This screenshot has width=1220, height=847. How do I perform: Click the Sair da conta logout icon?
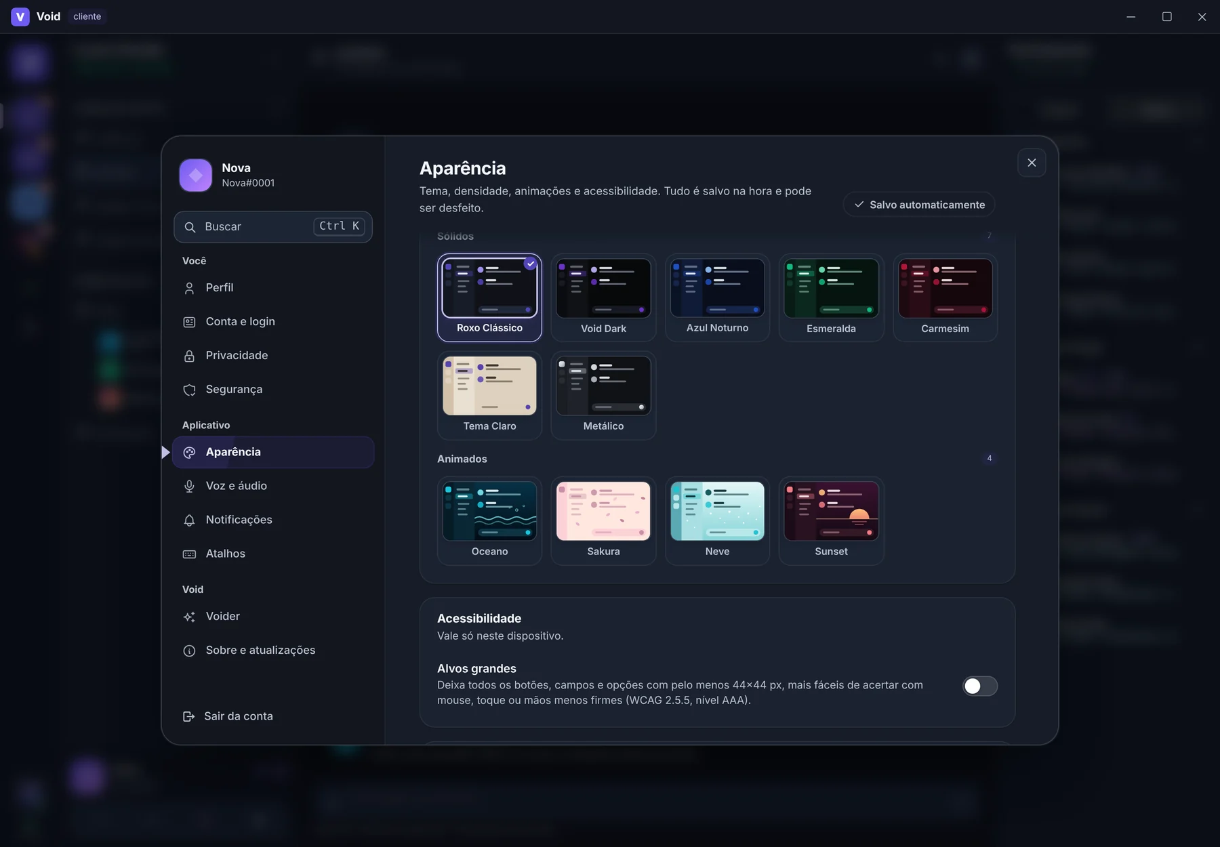(x=188, y=716)
